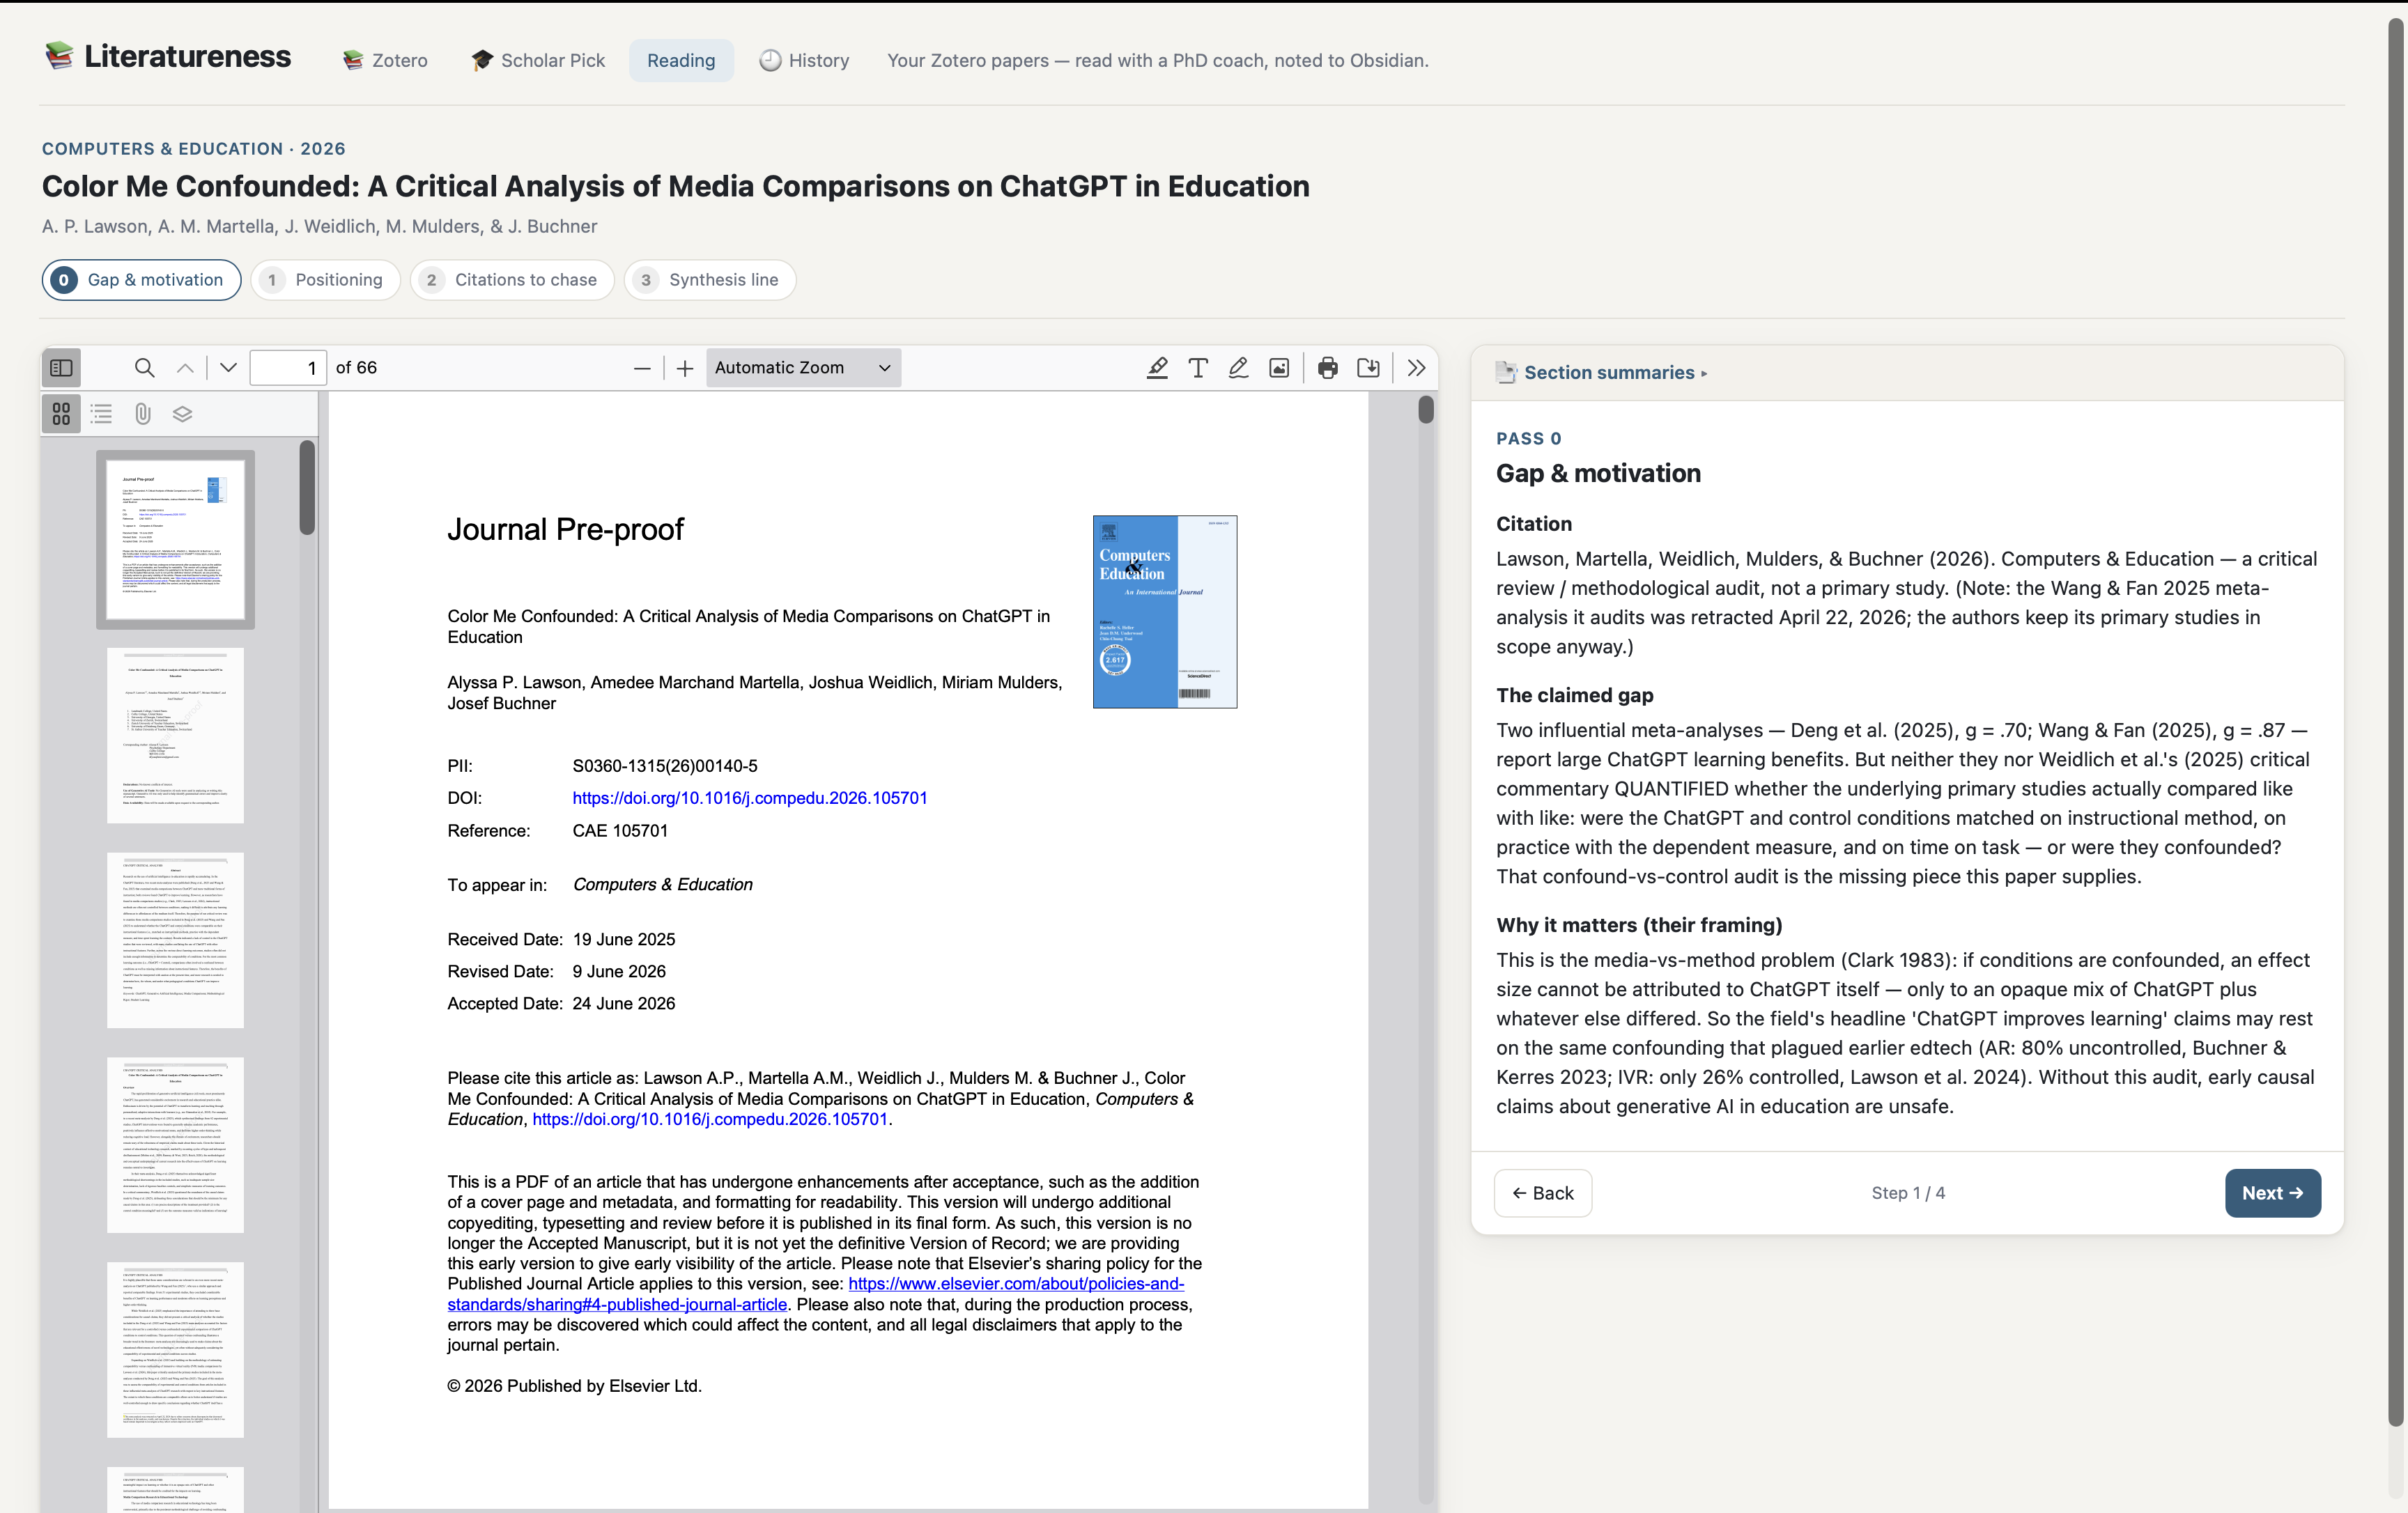The width and height of the screenshot is (2408, 1513).
Task: Open the History tab
Action: [x=804, y=61]
